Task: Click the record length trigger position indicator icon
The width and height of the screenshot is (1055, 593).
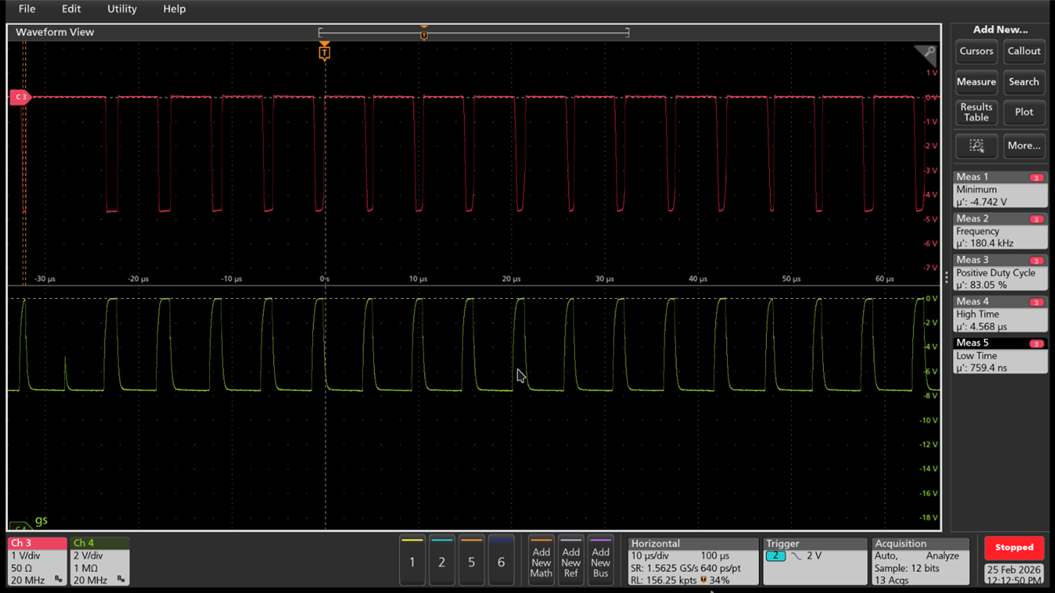Action: [x=704, y=580]
